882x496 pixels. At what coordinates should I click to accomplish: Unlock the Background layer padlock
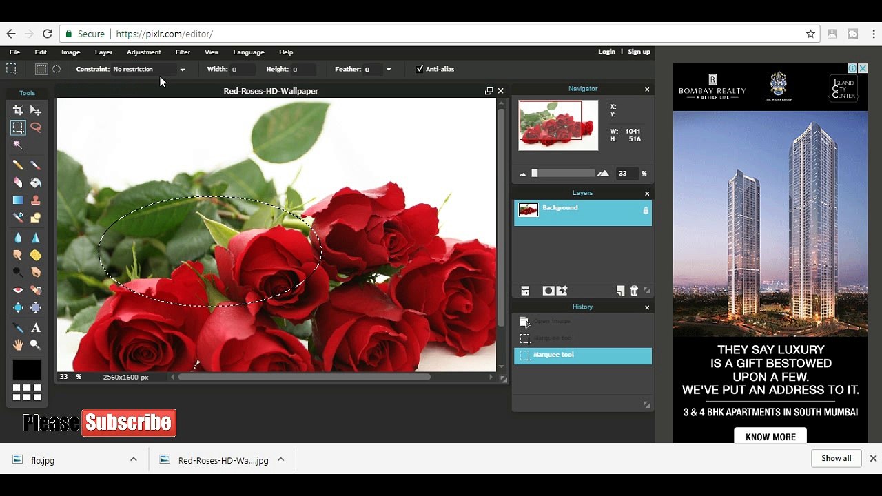click(x=646, y=211)
